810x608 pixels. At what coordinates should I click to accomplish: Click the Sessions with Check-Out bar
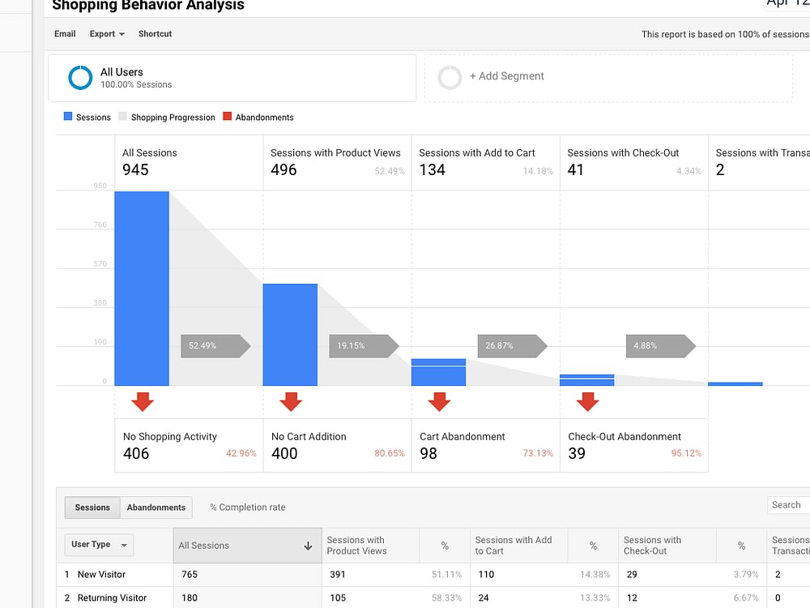(586, 380)
